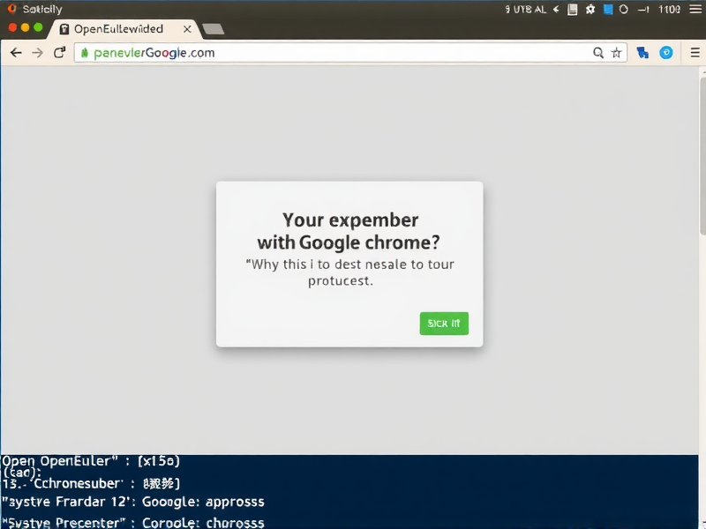Reload the current page

click(x=59, y=52)
